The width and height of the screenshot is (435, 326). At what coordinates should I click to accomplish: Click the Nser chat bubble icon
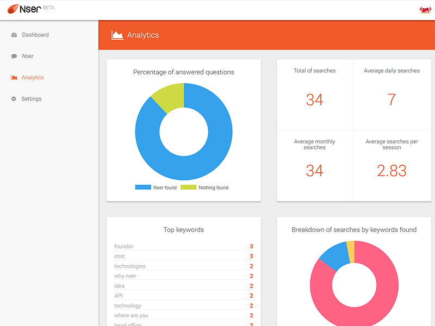point(14,57)
